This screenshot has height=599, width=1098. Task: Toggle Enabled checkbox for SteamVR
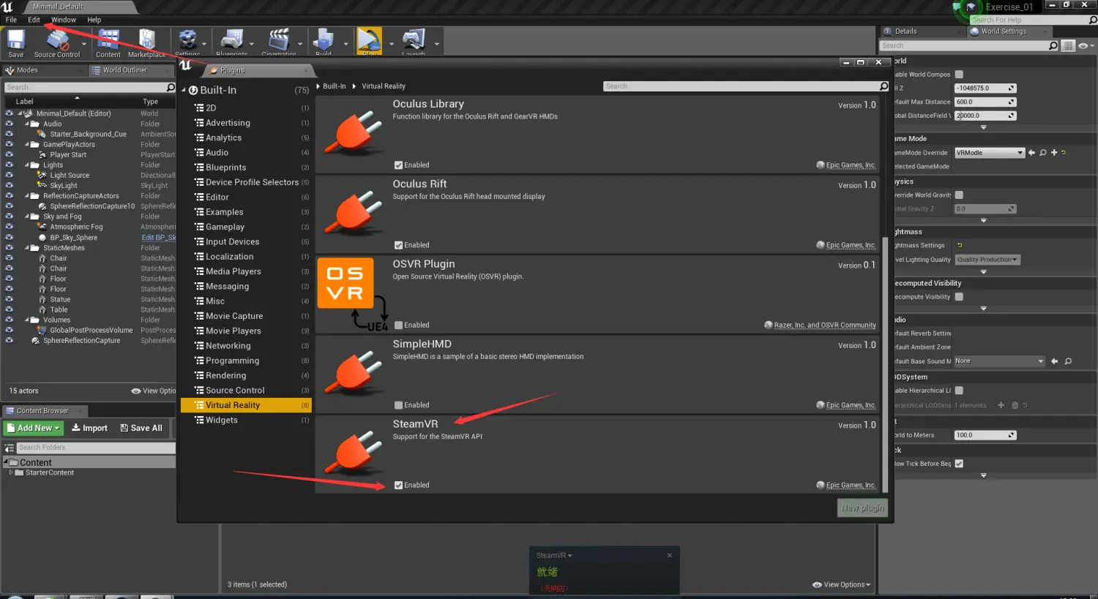coord(398,485)
